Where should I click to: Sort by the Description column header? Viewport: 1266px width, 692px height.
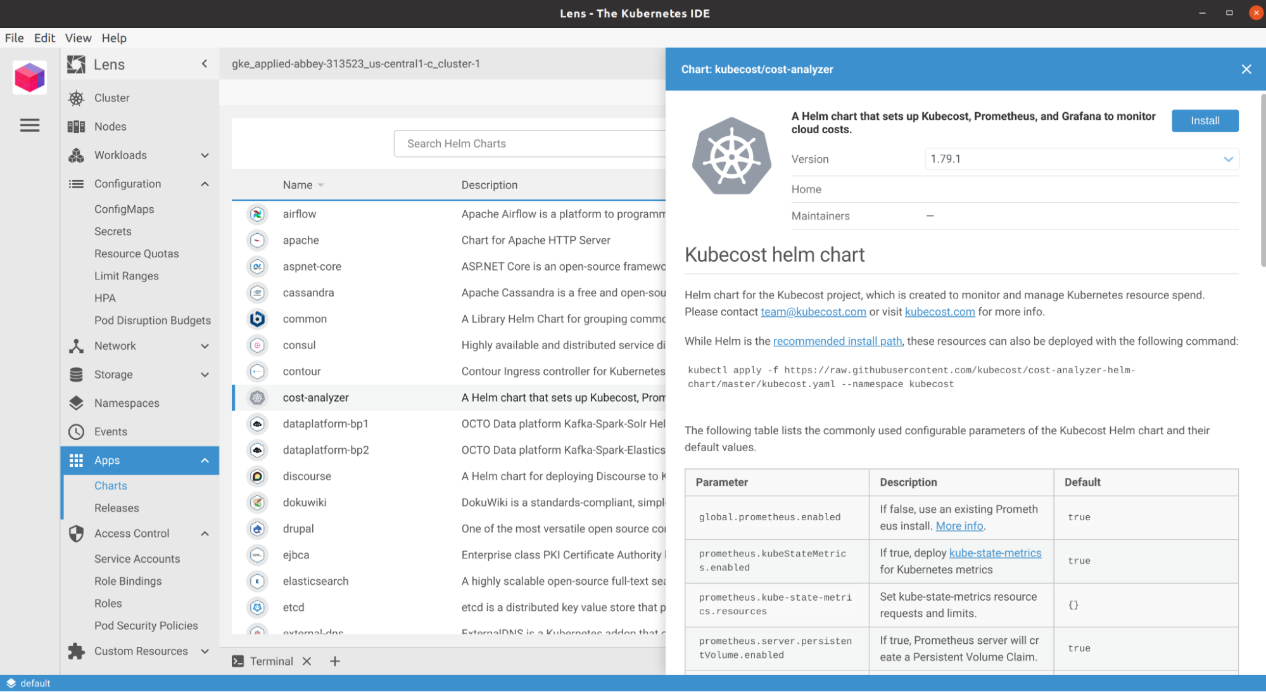click(x=489, y=185)
